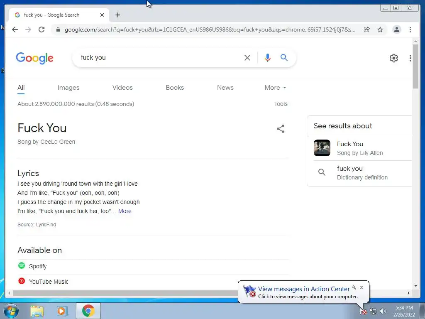Click Chrome icon in taskbar
This screenshot has height=319, width=425.
pyautogui.click(x=88, y=311)
